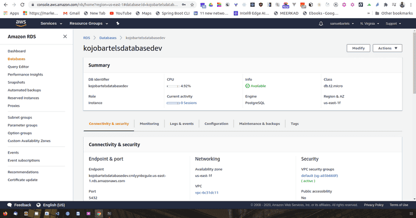Open Snapshots in the sidebar
The height and width of the screenshot is (218, 416).
[16, 83]
